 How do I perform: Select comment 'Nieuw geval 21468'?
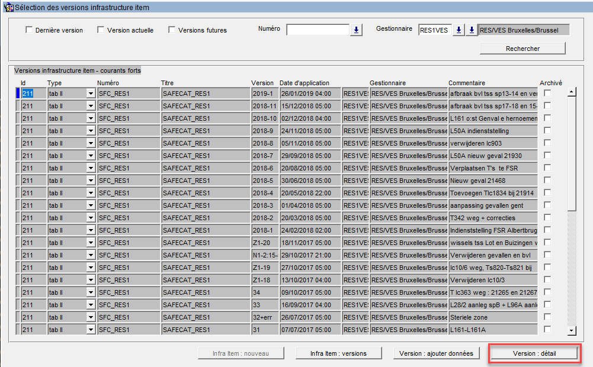pos(493,181)
